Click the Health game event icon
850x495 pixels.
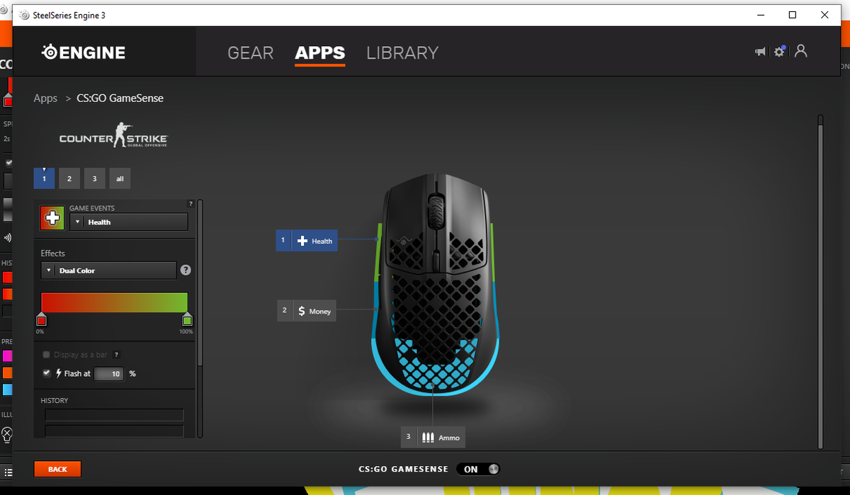pos(52,218)
